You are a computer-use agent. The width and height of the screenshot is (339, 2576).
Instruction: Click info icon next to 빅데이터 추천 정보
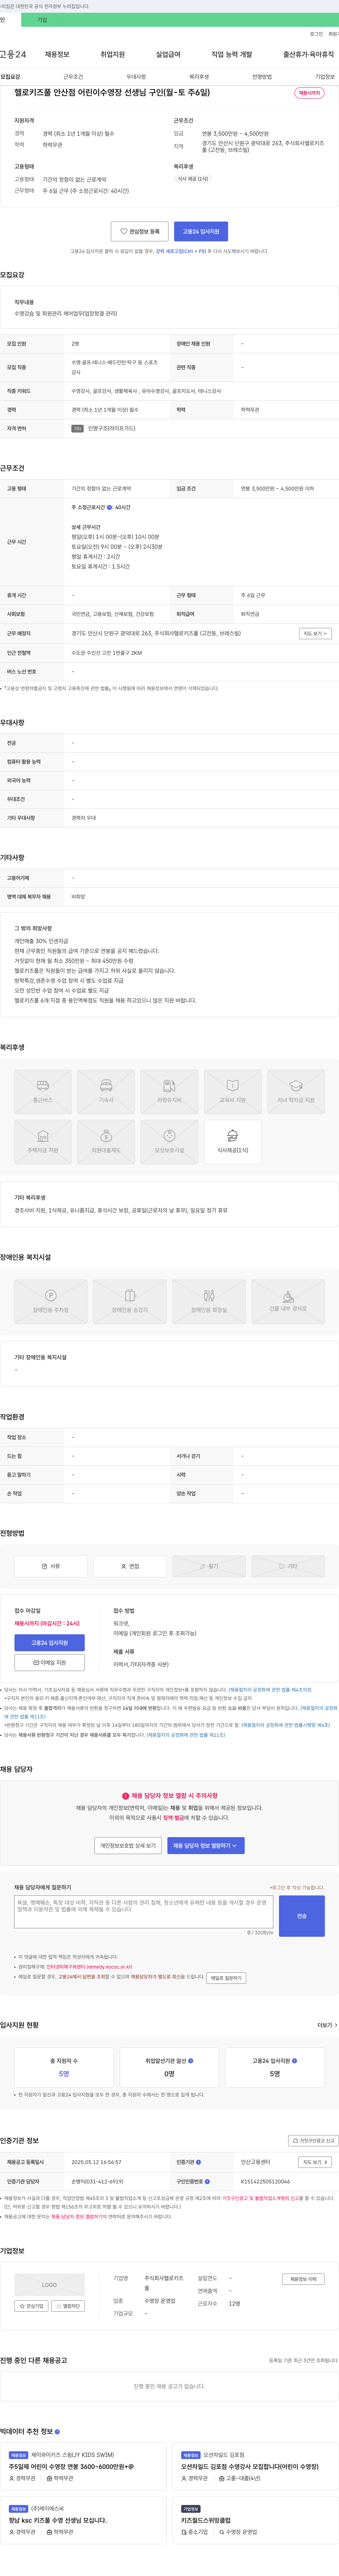pos(57,2431)
